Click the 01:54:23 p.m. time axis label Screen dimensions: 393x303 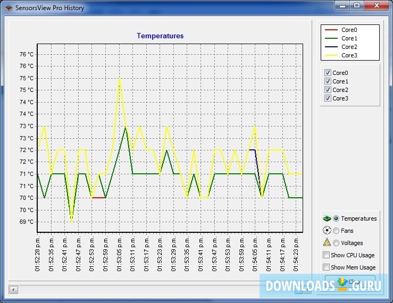(x=296, y=255)
